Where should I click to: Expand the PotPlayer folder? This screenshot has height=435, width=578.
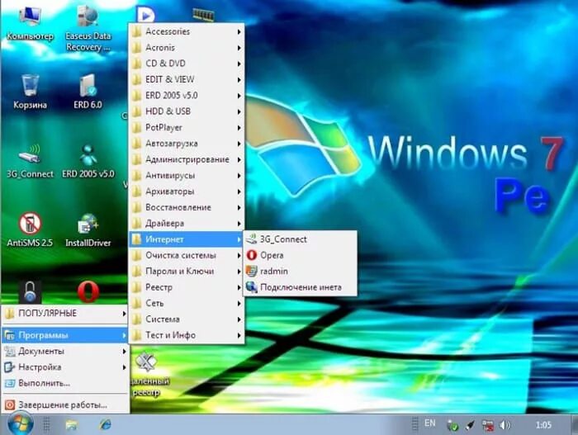(x=187, y=128)
